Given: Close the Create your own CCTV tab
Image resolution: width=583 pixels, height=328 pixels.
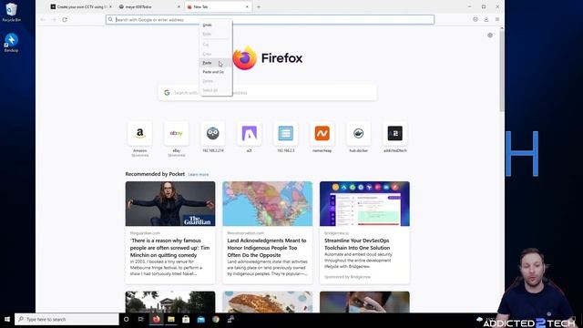Looking at the screenshot, I should click(110, 6).
